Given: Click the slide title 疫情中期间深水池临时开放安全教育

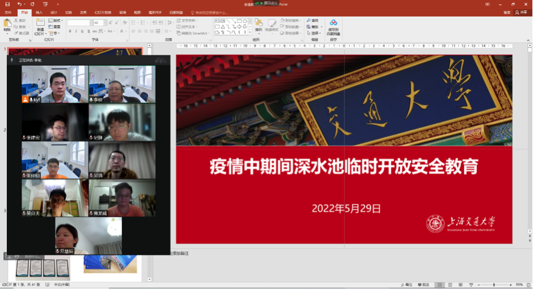Looking at the screenshot, I should pos(344,165).
